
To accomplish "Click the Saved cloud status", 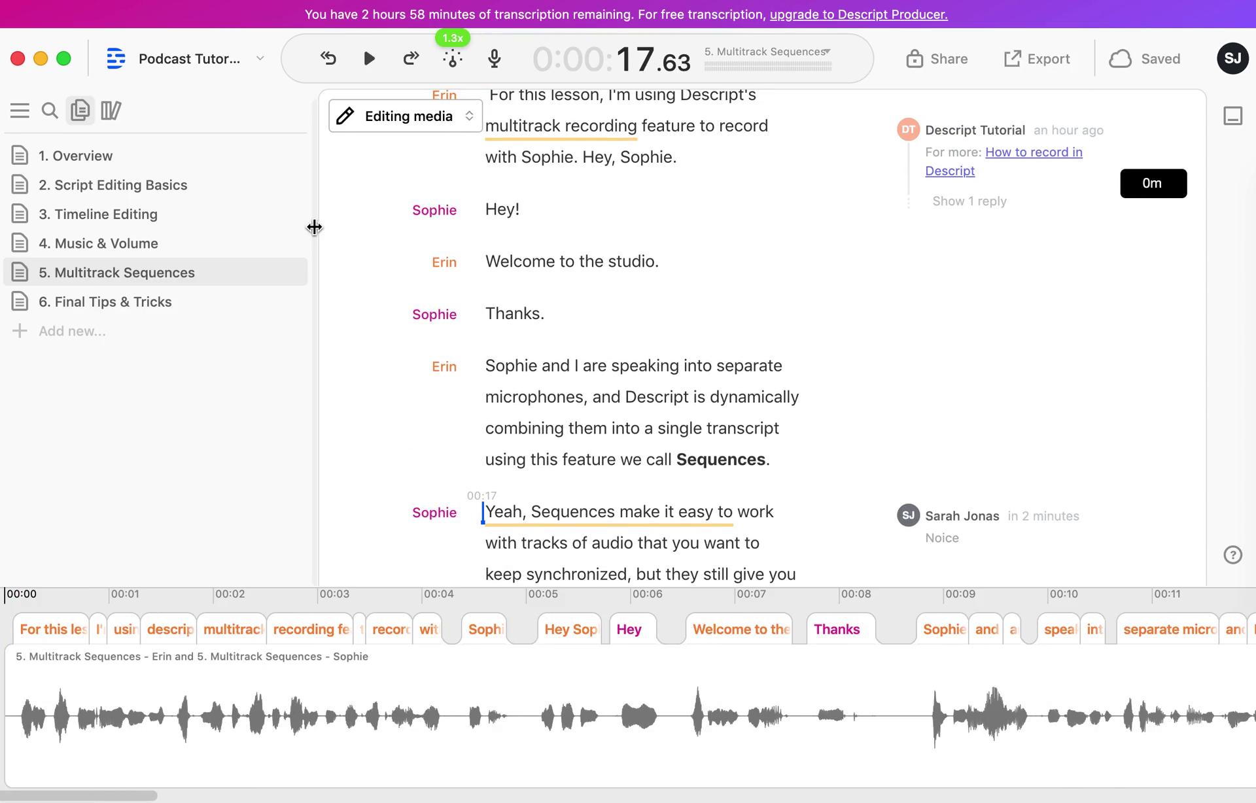I will click(x=1145, y=59).
